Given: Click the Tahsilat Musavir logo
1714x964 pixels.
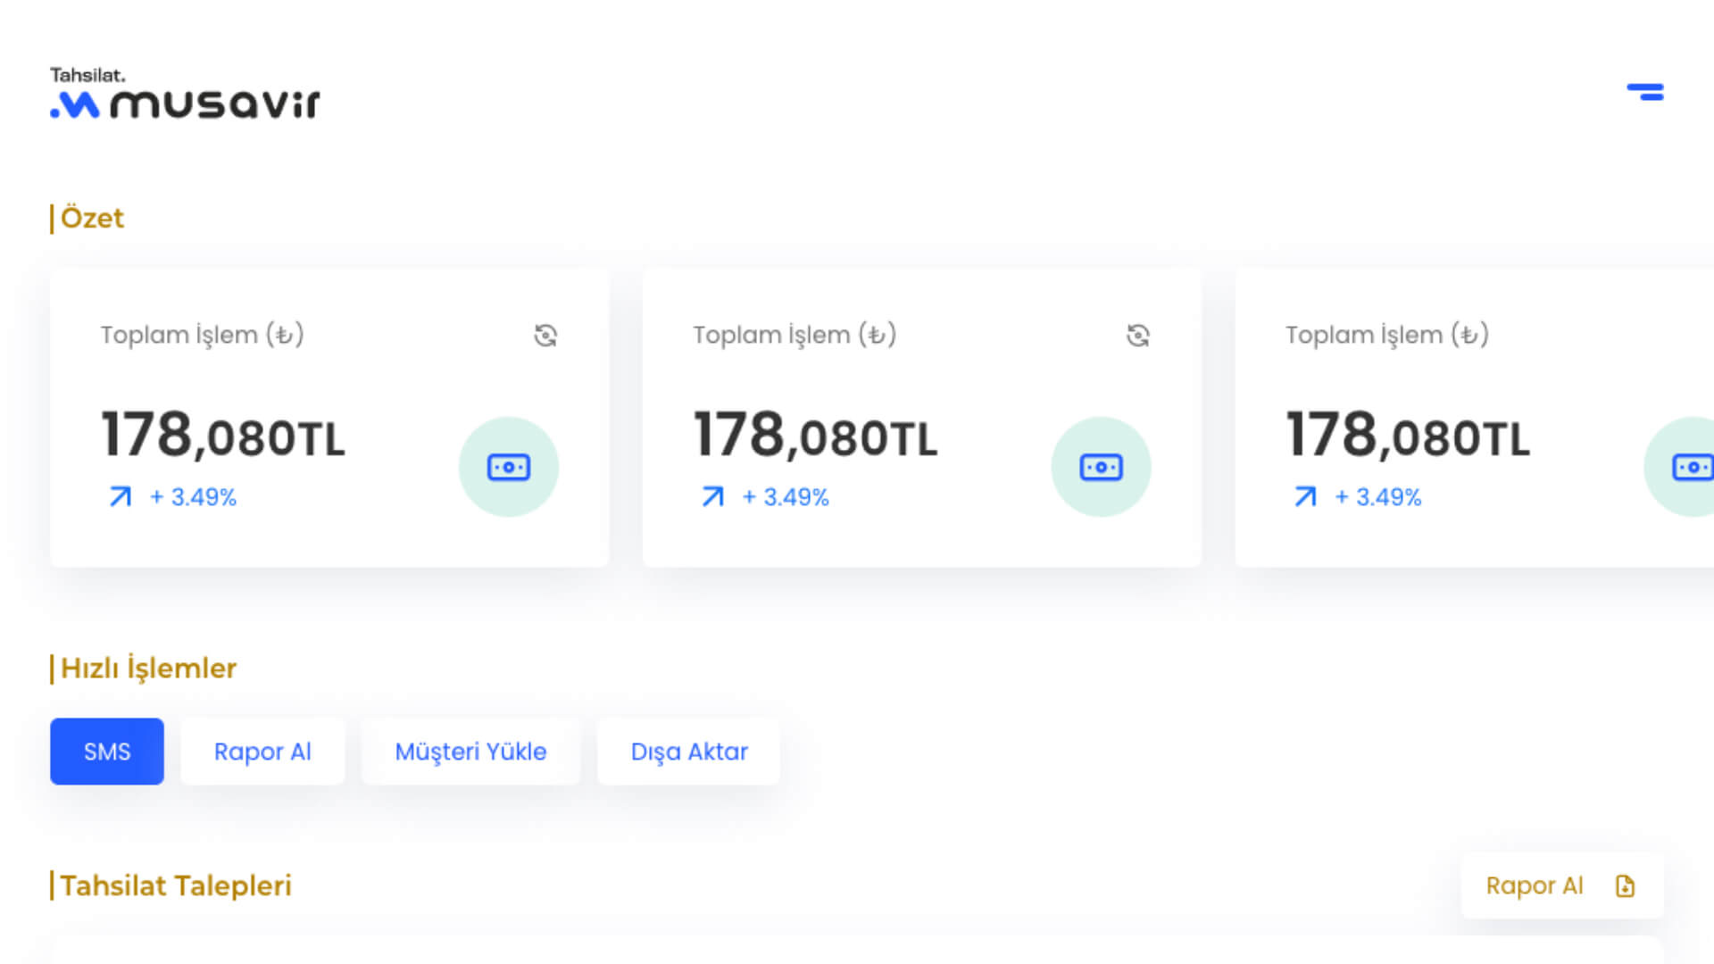Looking at the screenshot, I should [x=185, y=94].
